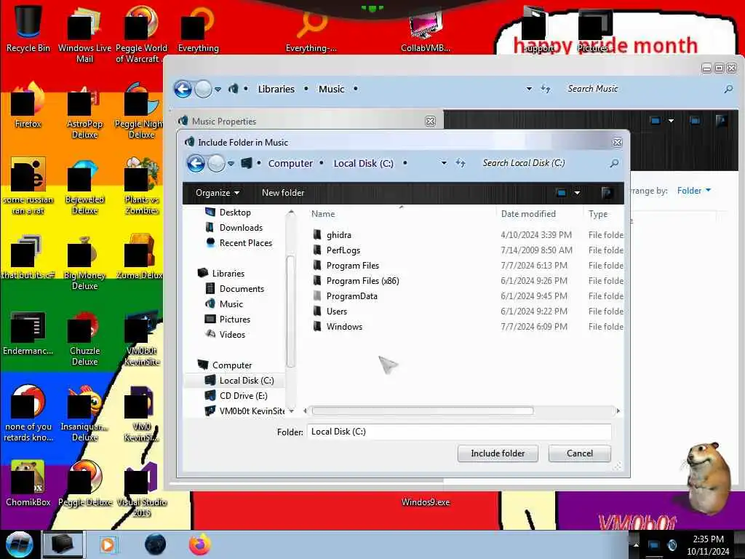Open Peggle Deluxe desktop shortcut
Viewport: 745px width, 559px height.
84,483
